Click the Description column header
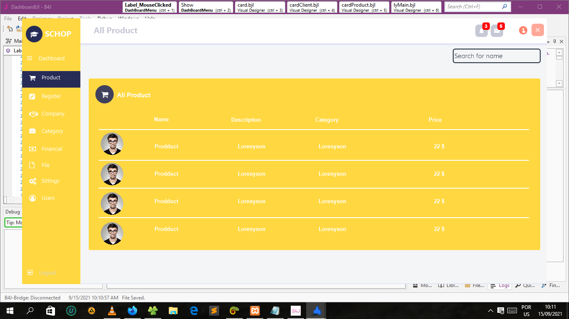Viewport: 569px width, 319px height. point(246,120)
